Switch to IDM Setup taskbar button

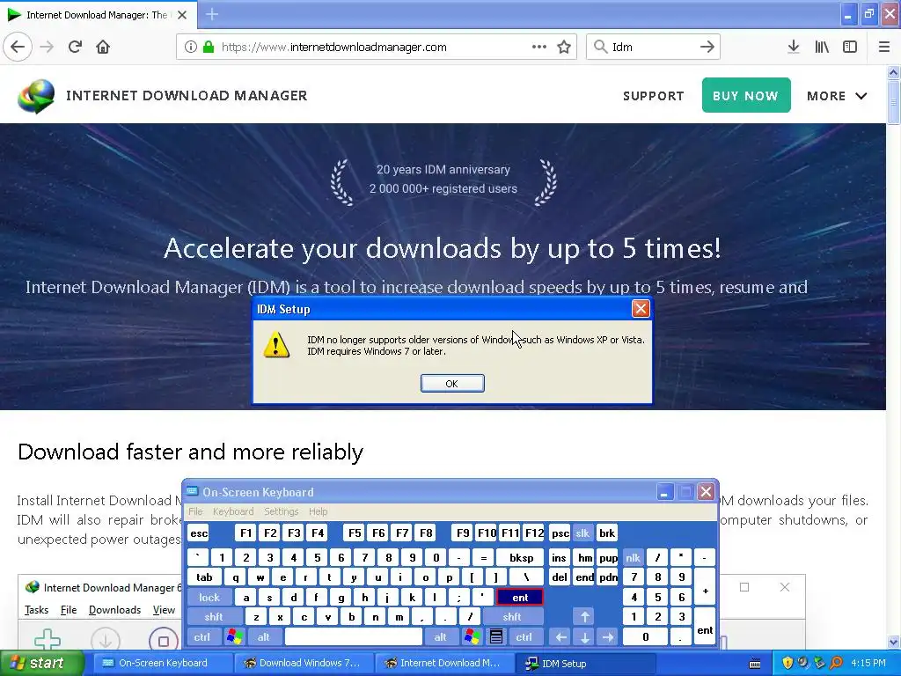(x=583, y=664)
